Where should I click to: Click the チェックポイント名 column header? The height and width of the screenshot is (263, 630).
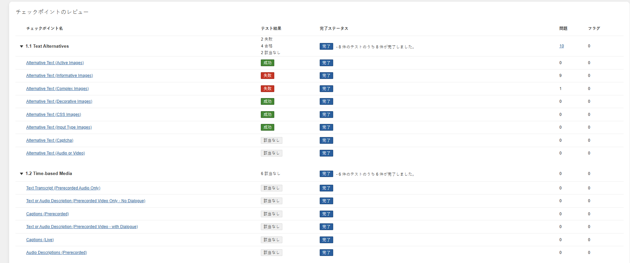[44, 29]
